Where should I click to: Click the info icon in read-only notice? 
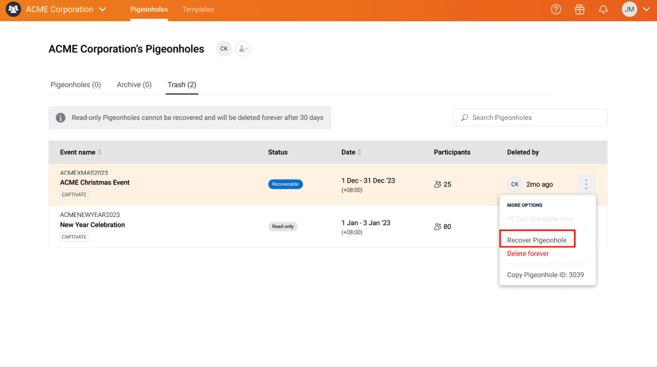tap(61, 118)
